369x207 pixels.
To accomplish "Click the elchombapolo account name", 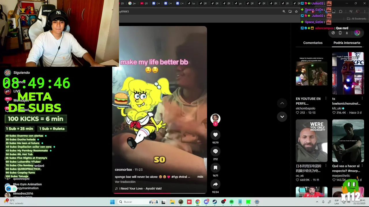I will (306, 108).
